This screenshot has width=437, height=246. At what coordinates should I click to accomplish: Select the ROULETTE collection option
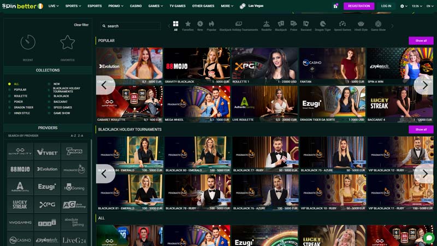18,96
